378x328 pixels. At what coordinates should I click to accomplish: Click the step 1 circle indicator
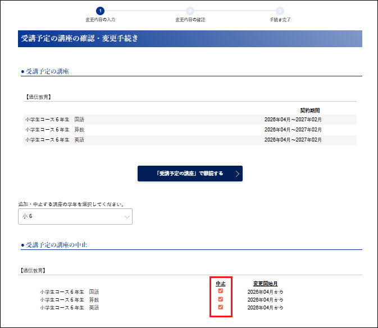(x=100, y=11)
